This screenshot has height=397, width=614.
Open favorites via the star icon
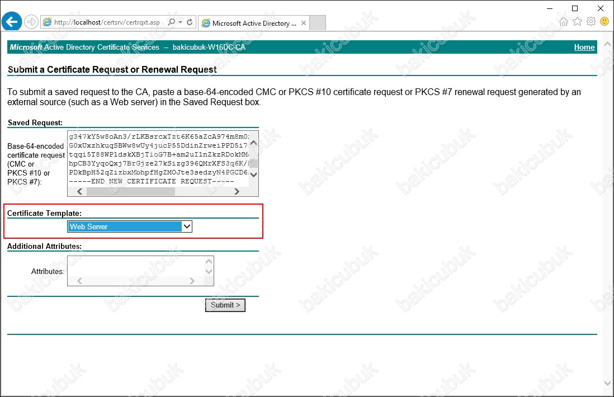(577, 22)
